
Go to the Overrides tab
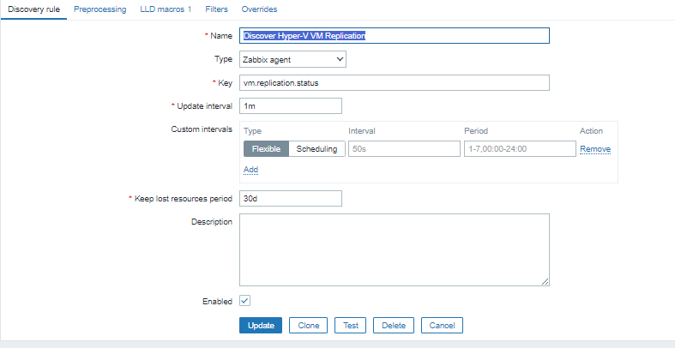[x=259, y=9]
